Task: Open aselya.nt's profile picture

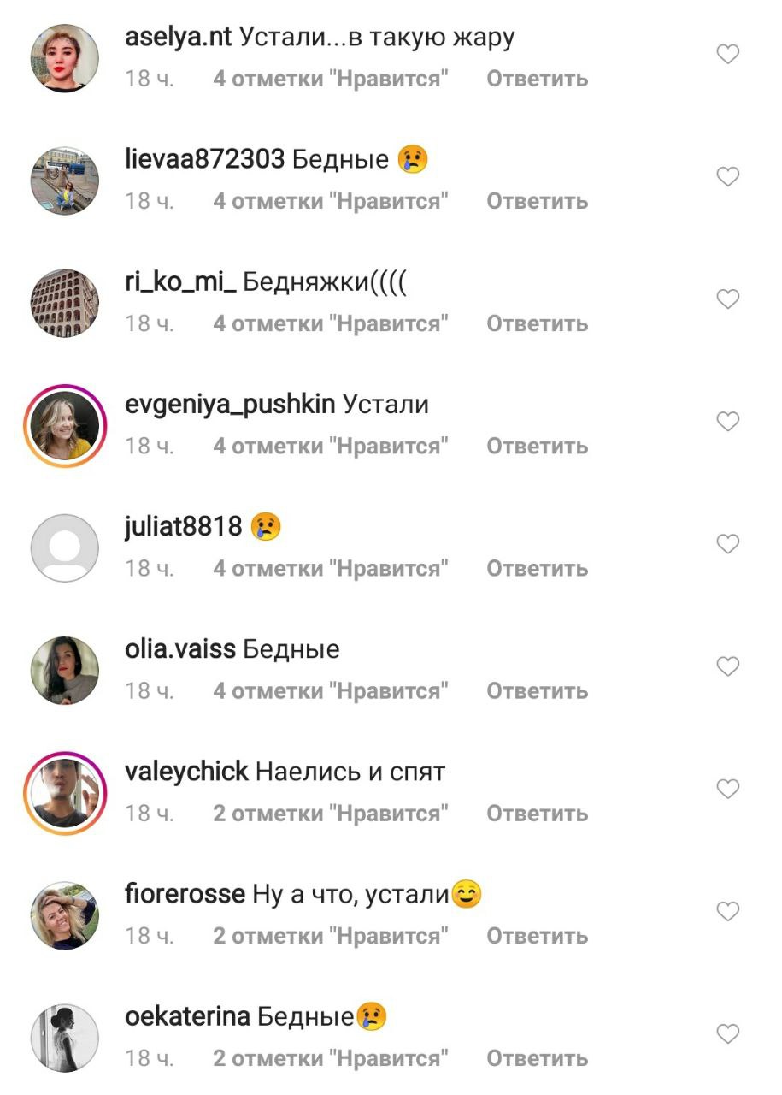Action: tap(65, 57)
